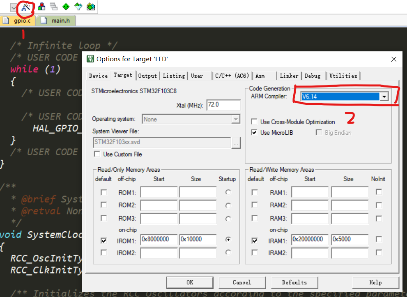
Task: Click the STMicroelectronics STM32F103C8 device label
Action: point(134,91)
